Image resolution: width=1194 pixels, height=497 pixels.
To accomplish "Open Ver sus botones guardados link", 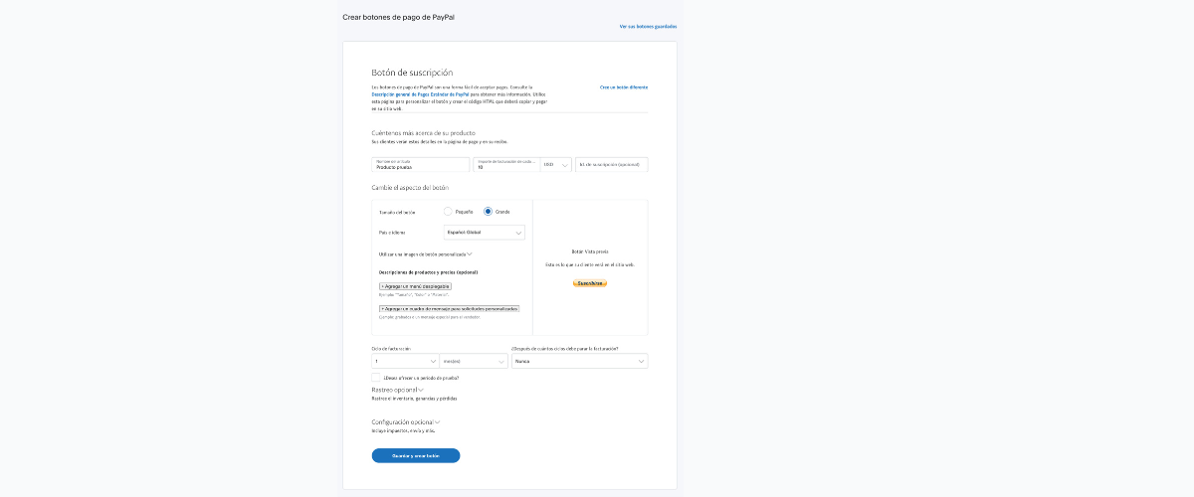I will tap(648, 27).
